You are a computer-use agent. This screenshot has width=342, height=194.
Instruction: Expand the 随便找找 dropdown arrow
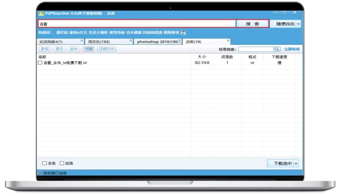pos(298,24)
